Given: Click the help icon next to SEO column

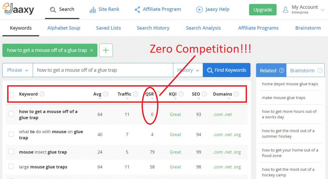Looking at the screenshot, I should pyautogui.click(x=204, y=94).
